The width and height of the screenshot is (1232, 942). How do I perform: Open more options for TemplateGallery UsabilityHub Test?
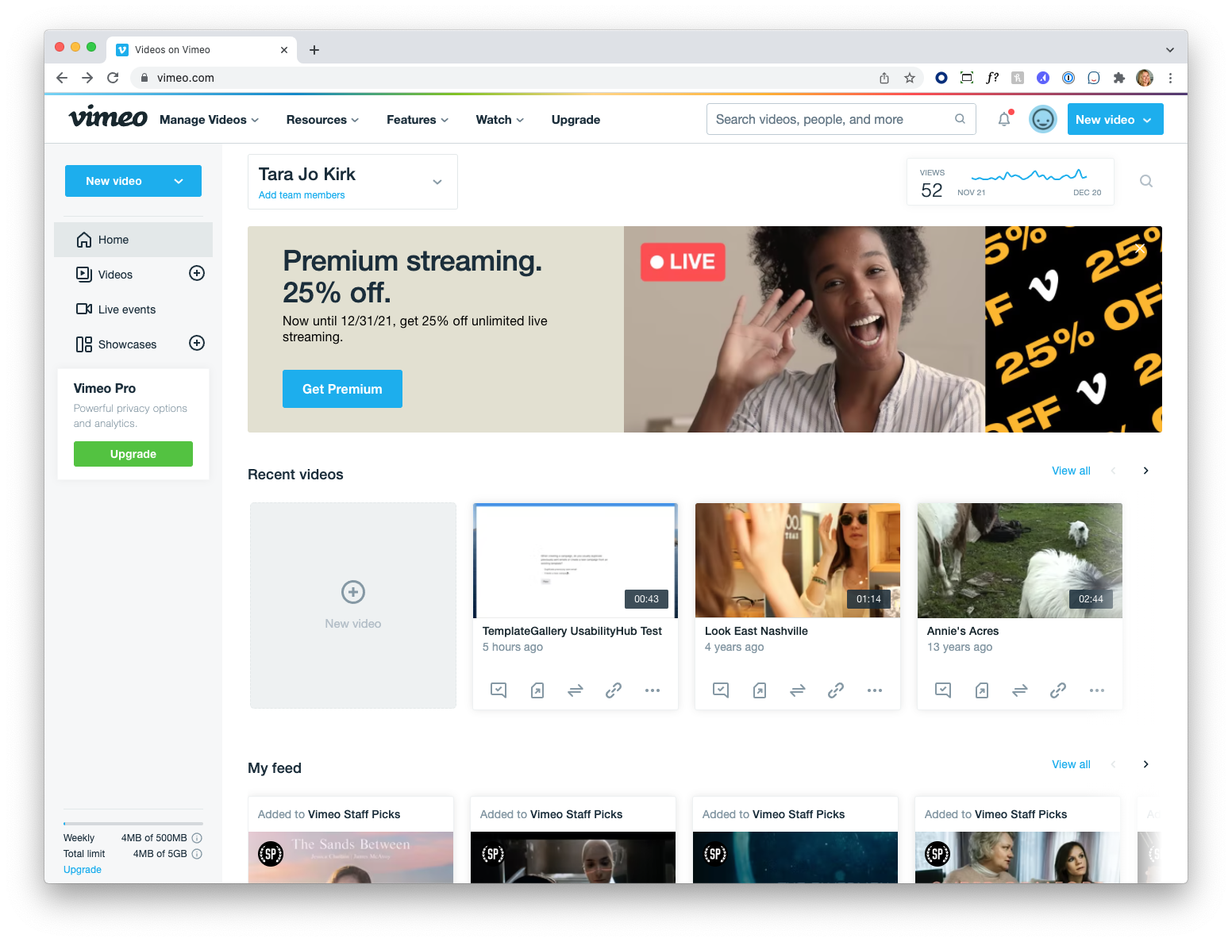(653, 690)
